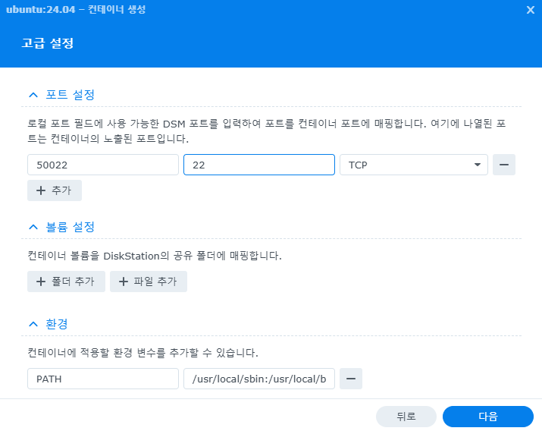Image resolution: width=542 pixels, height=431 pixels.
Task: Edit the PATH variable name field
Action: pos(103,379)
